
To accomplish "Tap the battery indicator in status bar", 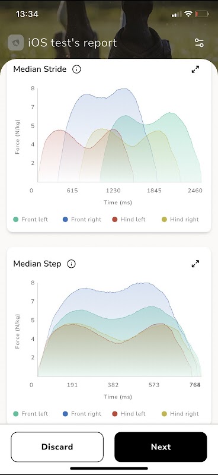I will pyautogui.click(x=201, y=14).
